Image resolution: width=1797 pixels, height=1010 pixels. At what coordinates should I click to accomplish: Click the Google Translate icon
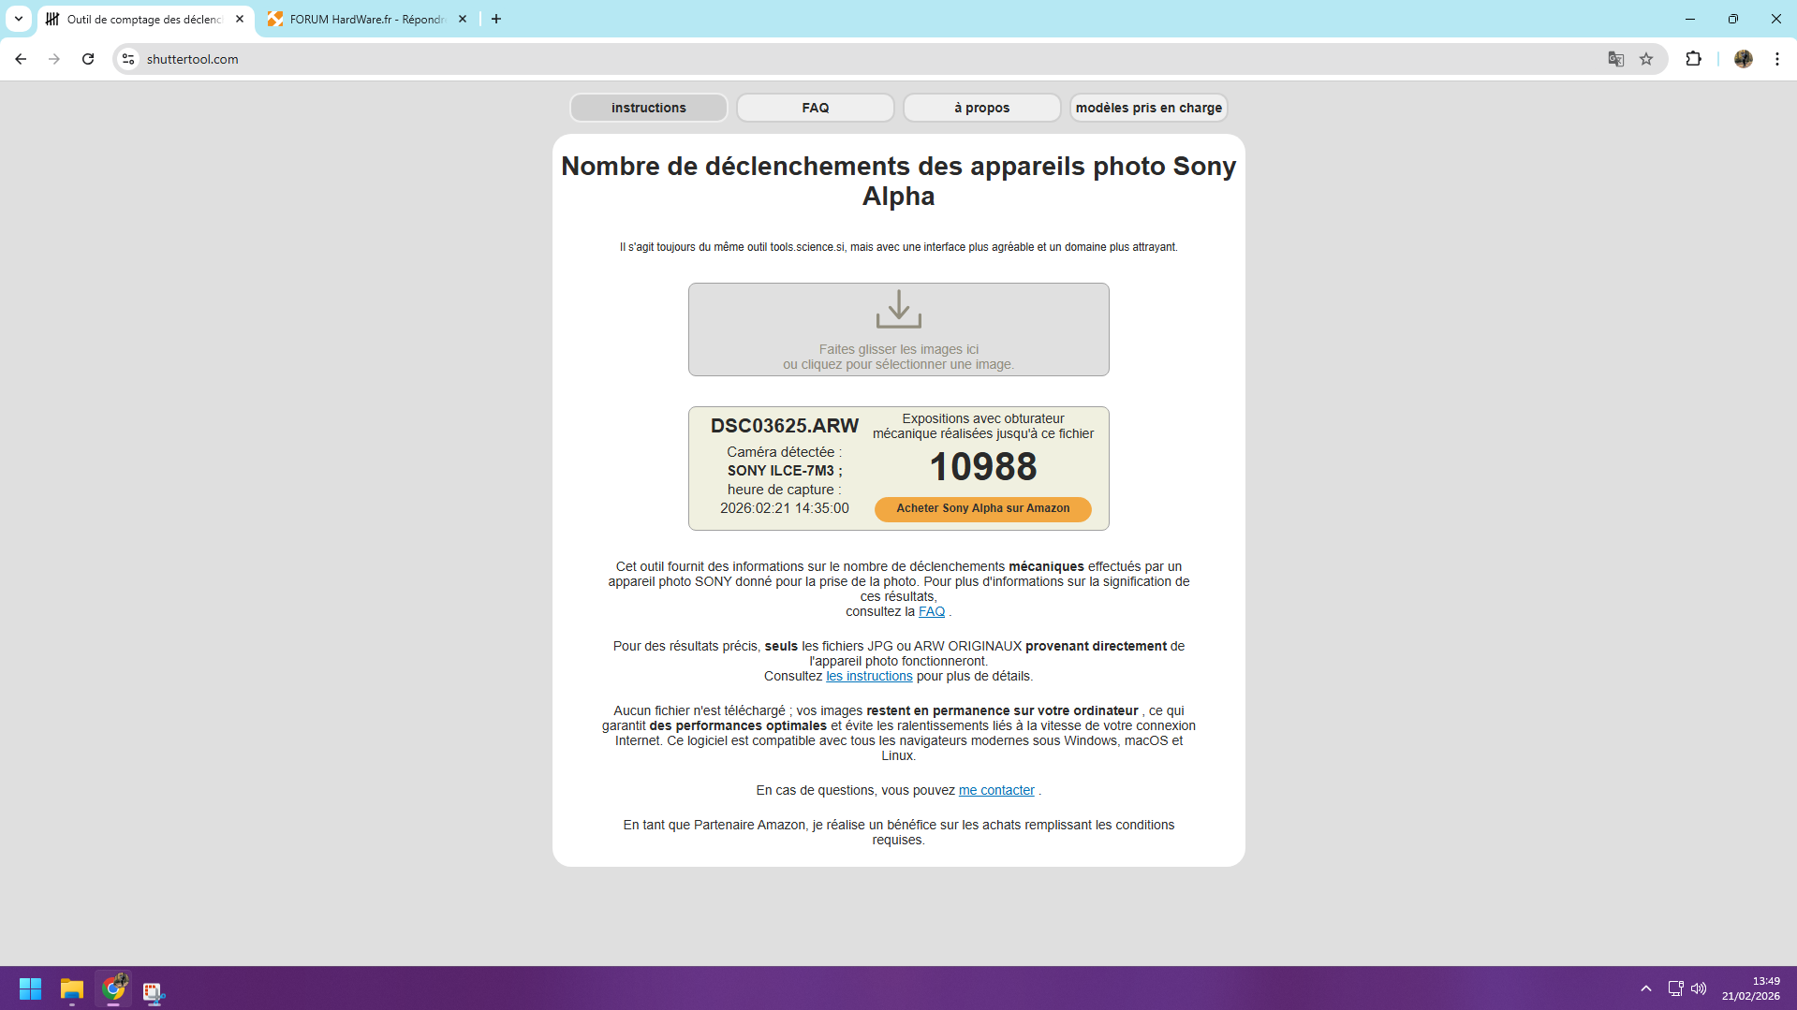pyautogui.click(x=1615, y=59)
